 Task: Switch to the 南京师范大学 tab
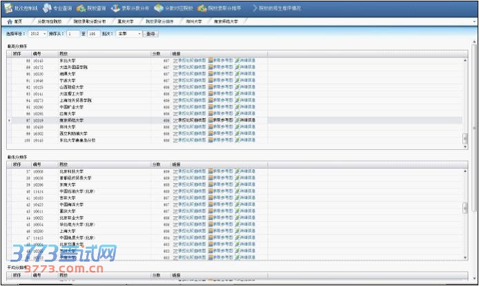tap(226, 21)
